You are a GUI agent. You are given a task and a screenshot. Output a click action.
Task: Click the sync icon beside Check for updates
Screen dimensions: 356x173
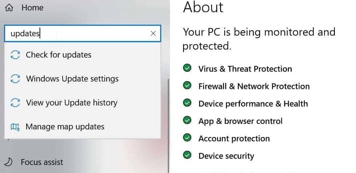point(15,55)
